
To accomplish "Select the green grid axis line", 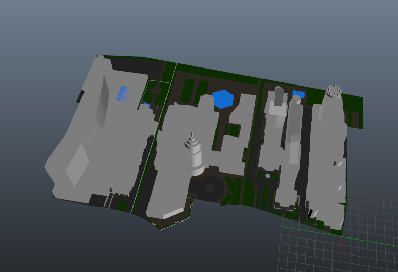I will 340,236.
